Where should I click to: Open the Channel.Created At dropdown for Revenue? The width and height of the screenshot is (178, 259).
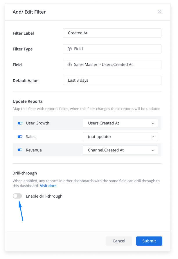120,150
